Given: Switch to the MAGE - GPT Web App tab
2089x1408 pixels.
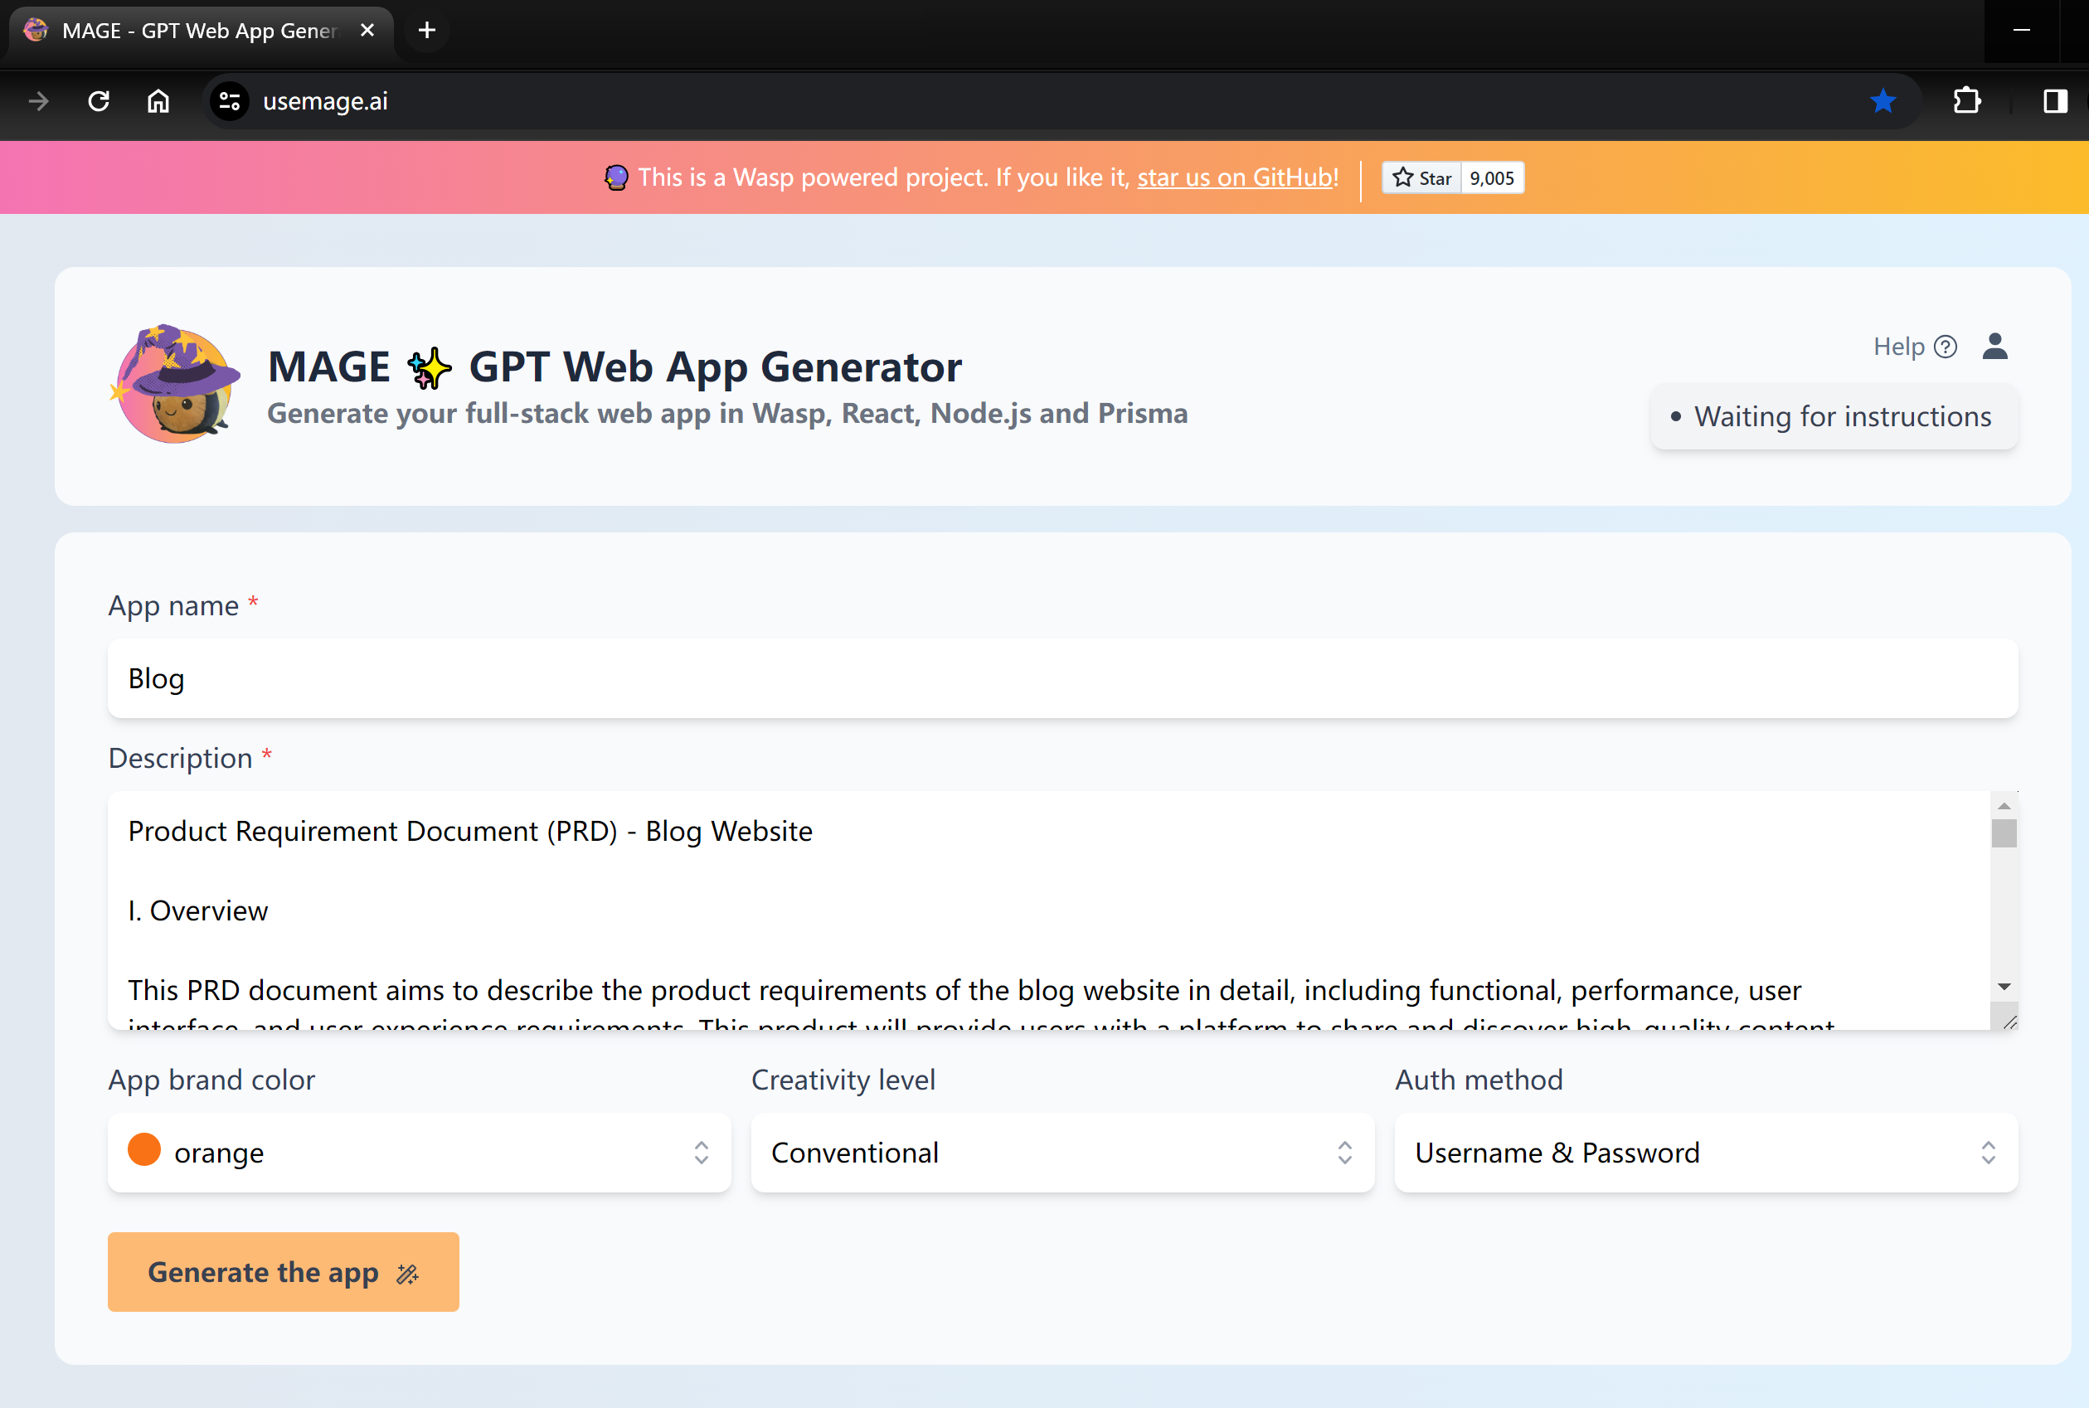Looking at the screenshot, I should pos(199,31).
